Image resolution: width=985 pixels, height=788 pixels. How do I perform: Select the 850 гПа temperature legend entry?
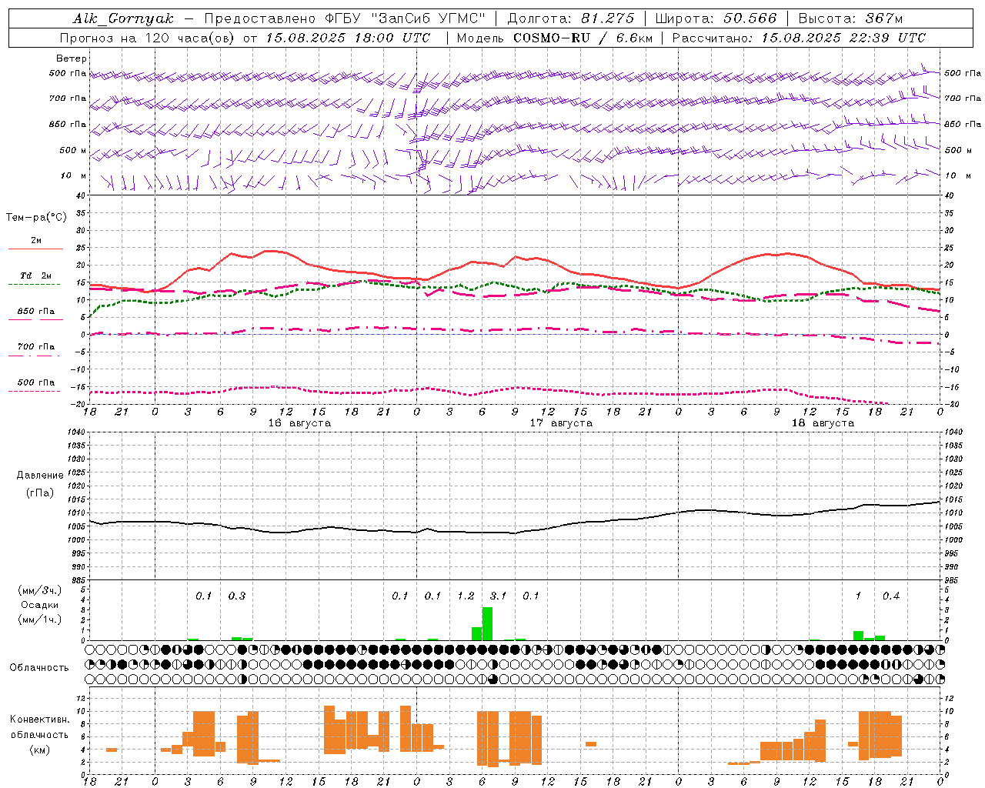36,312
